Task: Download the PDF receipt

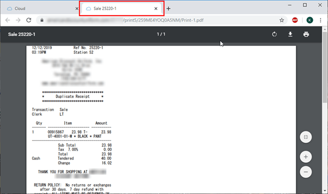Action: (290, 34)
